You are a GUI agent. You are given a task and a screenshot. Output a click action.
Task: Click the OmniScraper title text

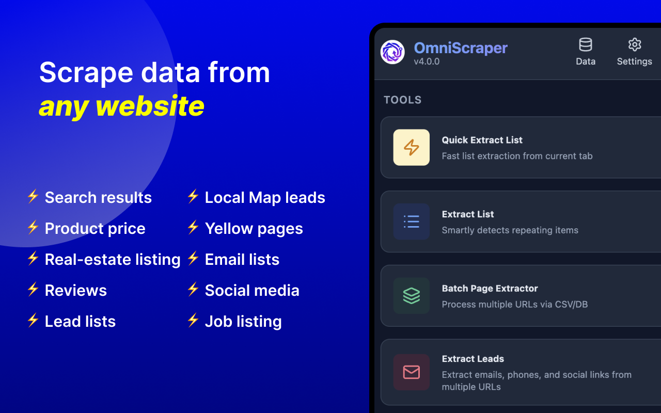pyautogui.click(x=461, y=48)
